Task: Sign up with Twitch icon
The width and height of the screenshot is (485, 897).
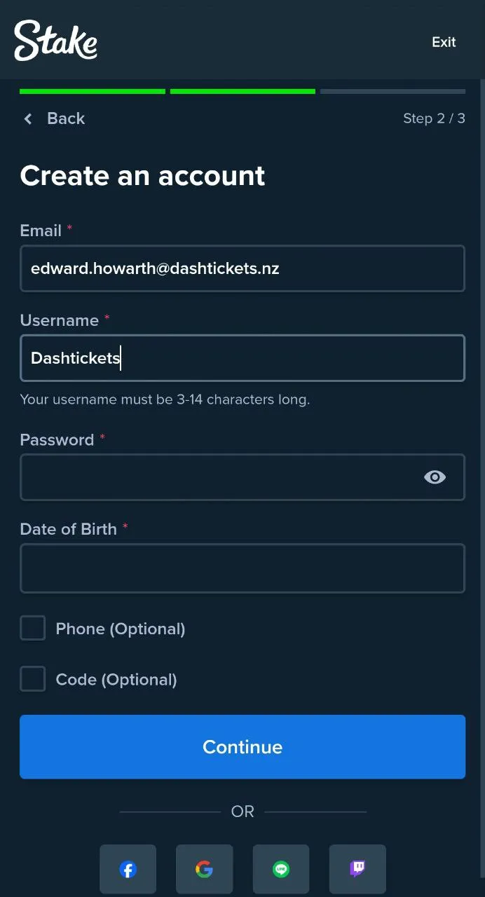Action: tap(357, 869)
